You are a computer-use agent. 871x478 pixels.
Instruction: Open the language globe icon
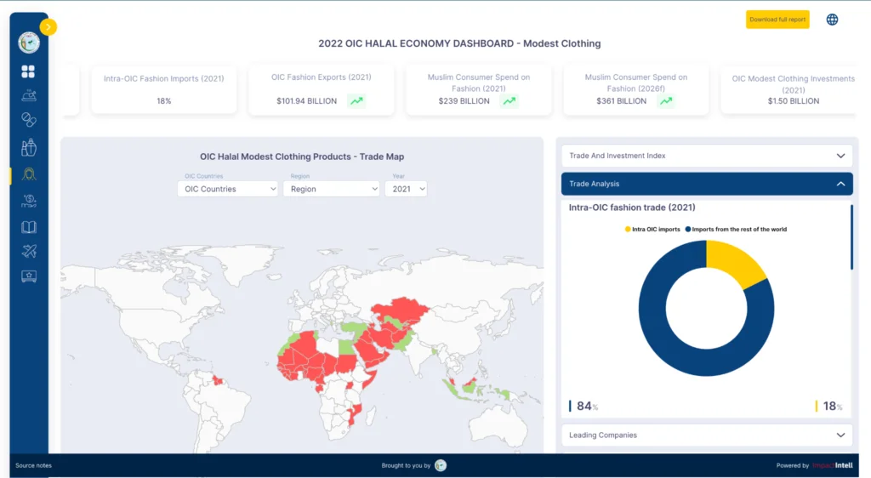[x=832, y=20]
